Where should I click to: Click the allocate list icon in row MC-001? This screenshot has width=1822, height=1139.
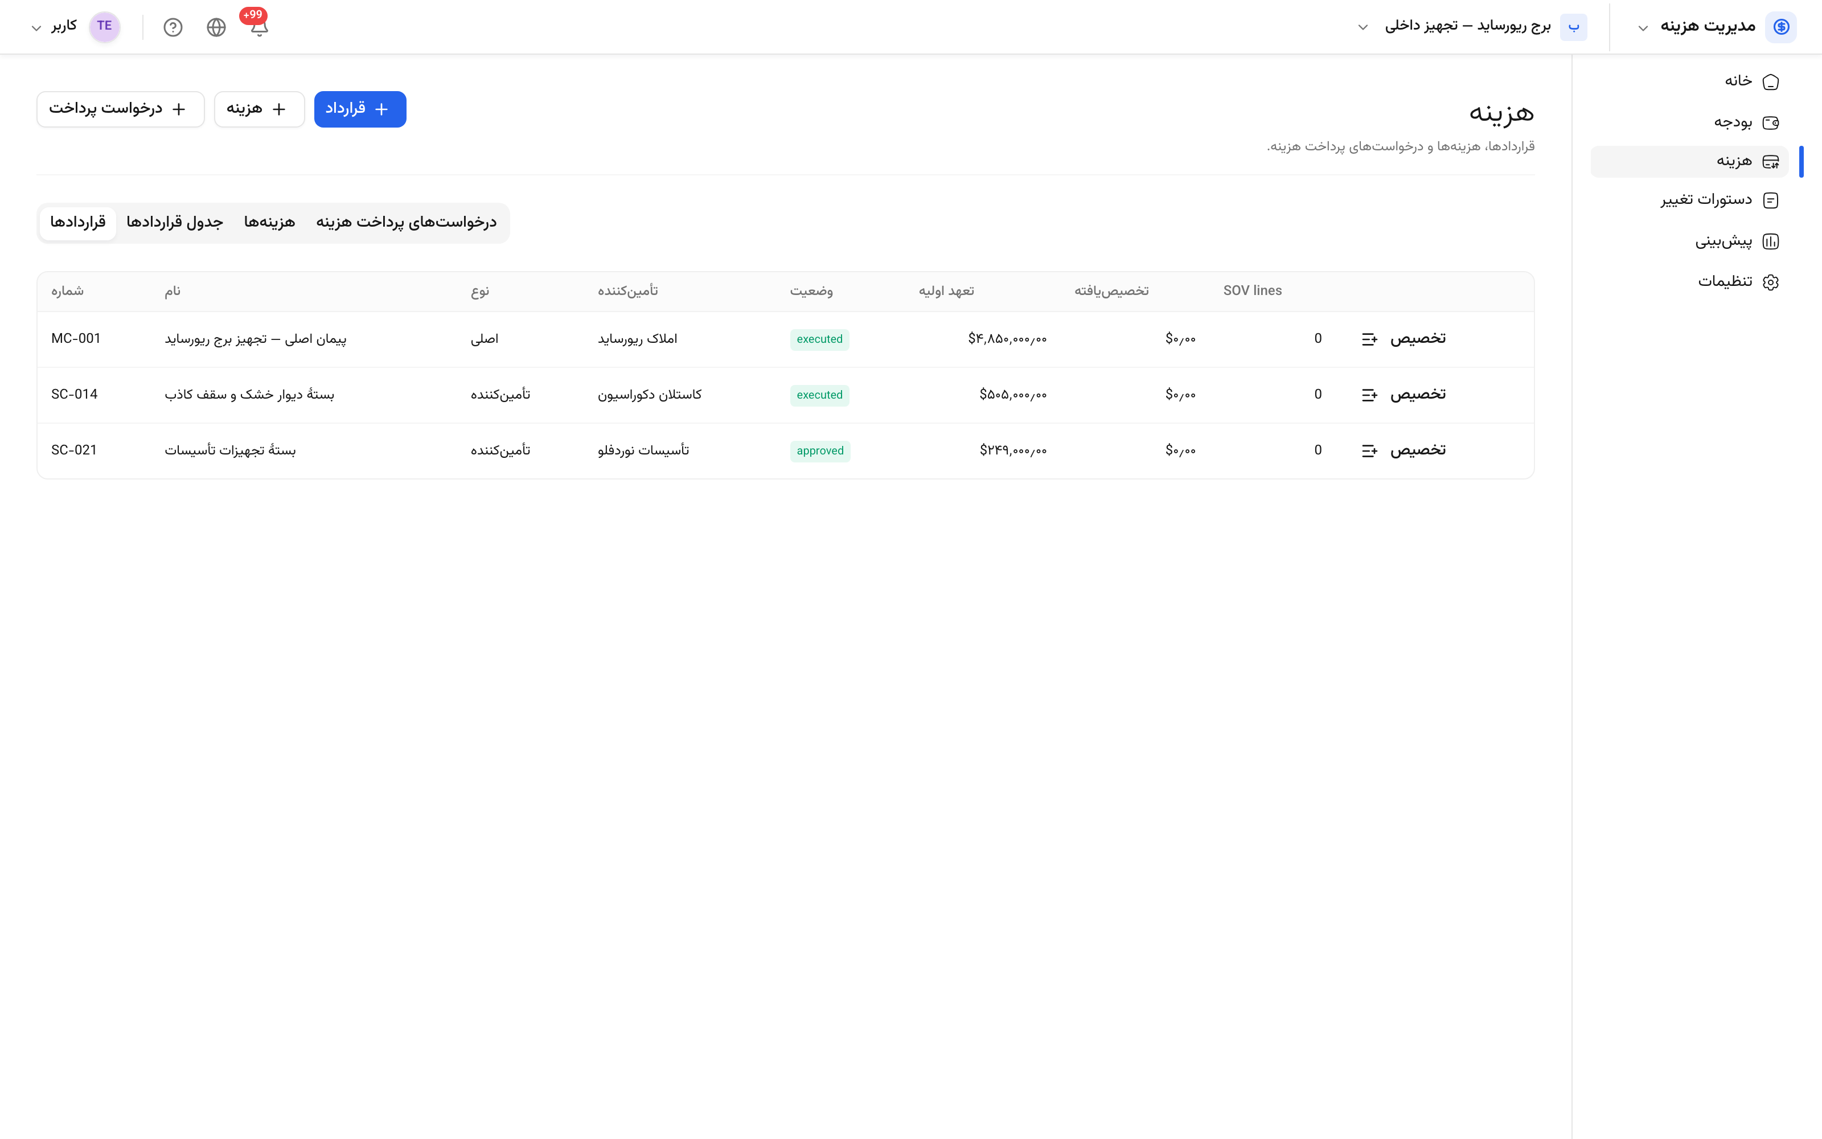1369,340
